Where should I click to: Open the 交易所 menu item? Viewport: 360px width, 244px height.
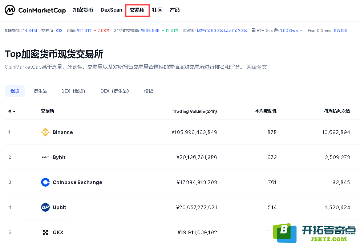(x=137, y=10)
